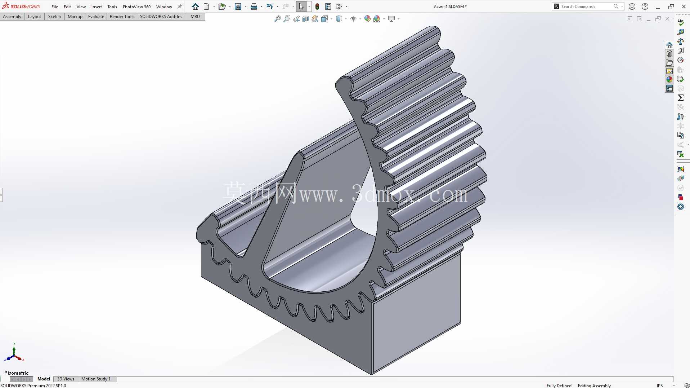Switch to SOLIDWORKS Add-Ins tab
Image resolution: width=690 pixels, height=388 pixels.
(161, 17)
